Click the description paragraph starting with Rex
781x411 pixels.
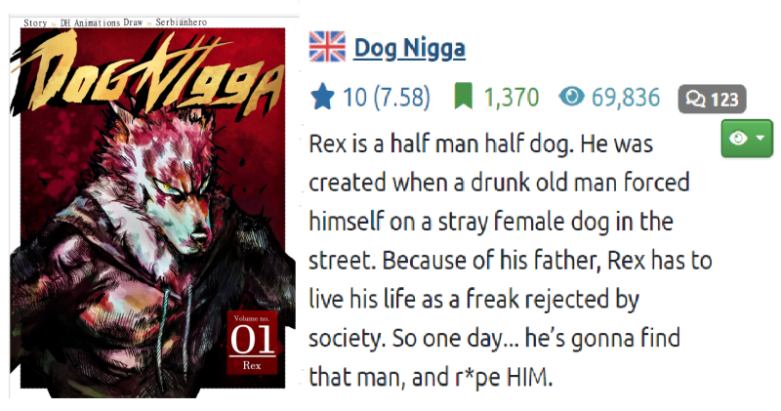pyautogui.click(x=510, y=260)
